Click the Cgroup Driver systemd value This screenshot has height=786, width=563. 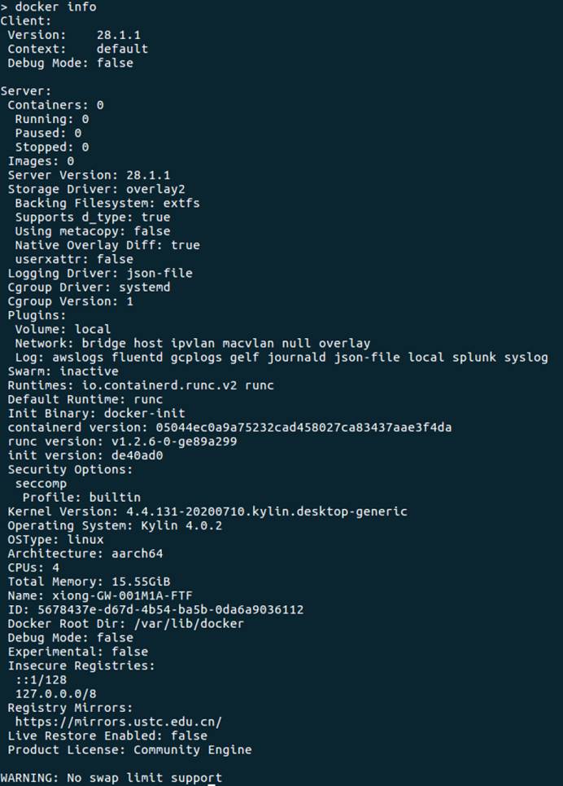point(144,288)
